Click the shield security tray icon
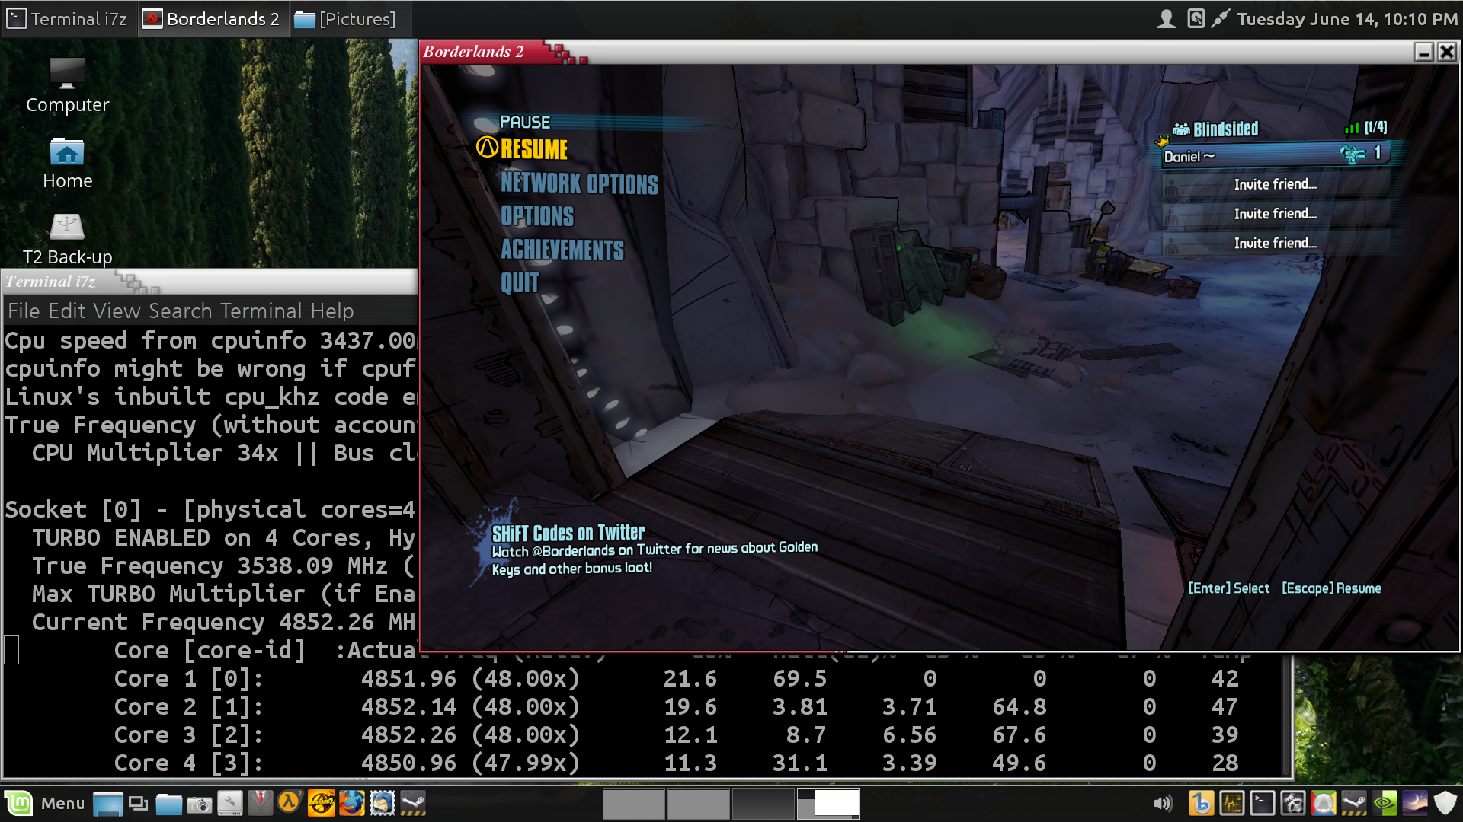This screenshot has width=1463, height=822. point(1445,804)
